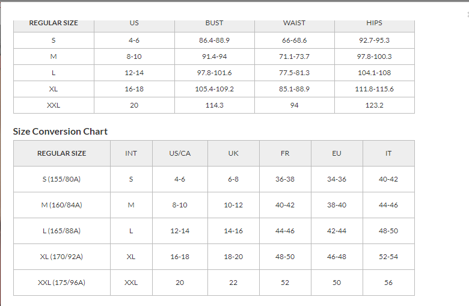Click the hips measurement 123.2 cell

(374, 105)
